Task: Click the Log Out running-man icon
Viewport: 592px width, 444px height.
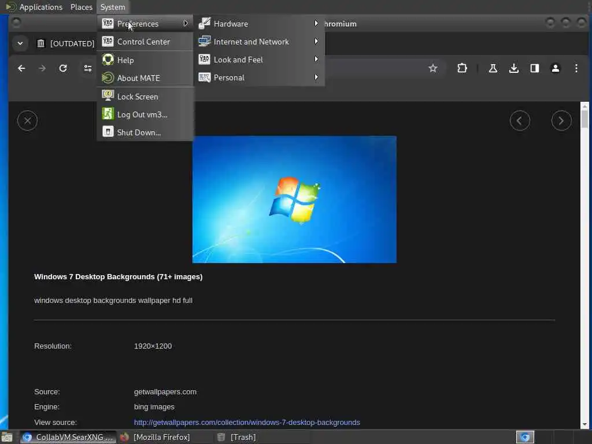Action: click(108, 114)
